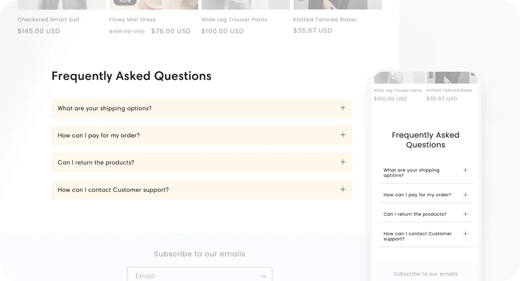Click plus icon beside pay for order
Screen dimensions: 520x281
point(342,135)
